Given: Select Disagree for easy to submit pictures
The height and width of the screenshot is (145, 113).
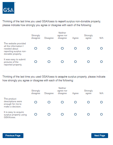Looking at the screenshot, I should point(49,62).
